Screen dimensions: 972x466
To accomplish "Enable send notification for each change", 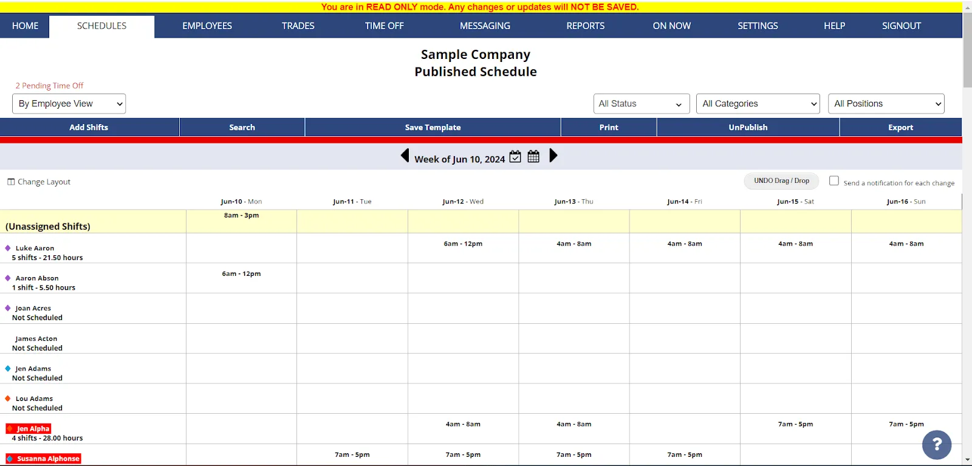I will [x=834, y=181].
